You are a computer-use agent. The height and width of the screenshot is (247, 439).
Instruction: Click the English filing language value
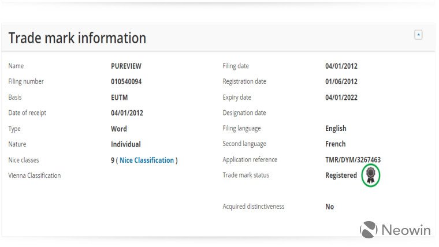336,128
